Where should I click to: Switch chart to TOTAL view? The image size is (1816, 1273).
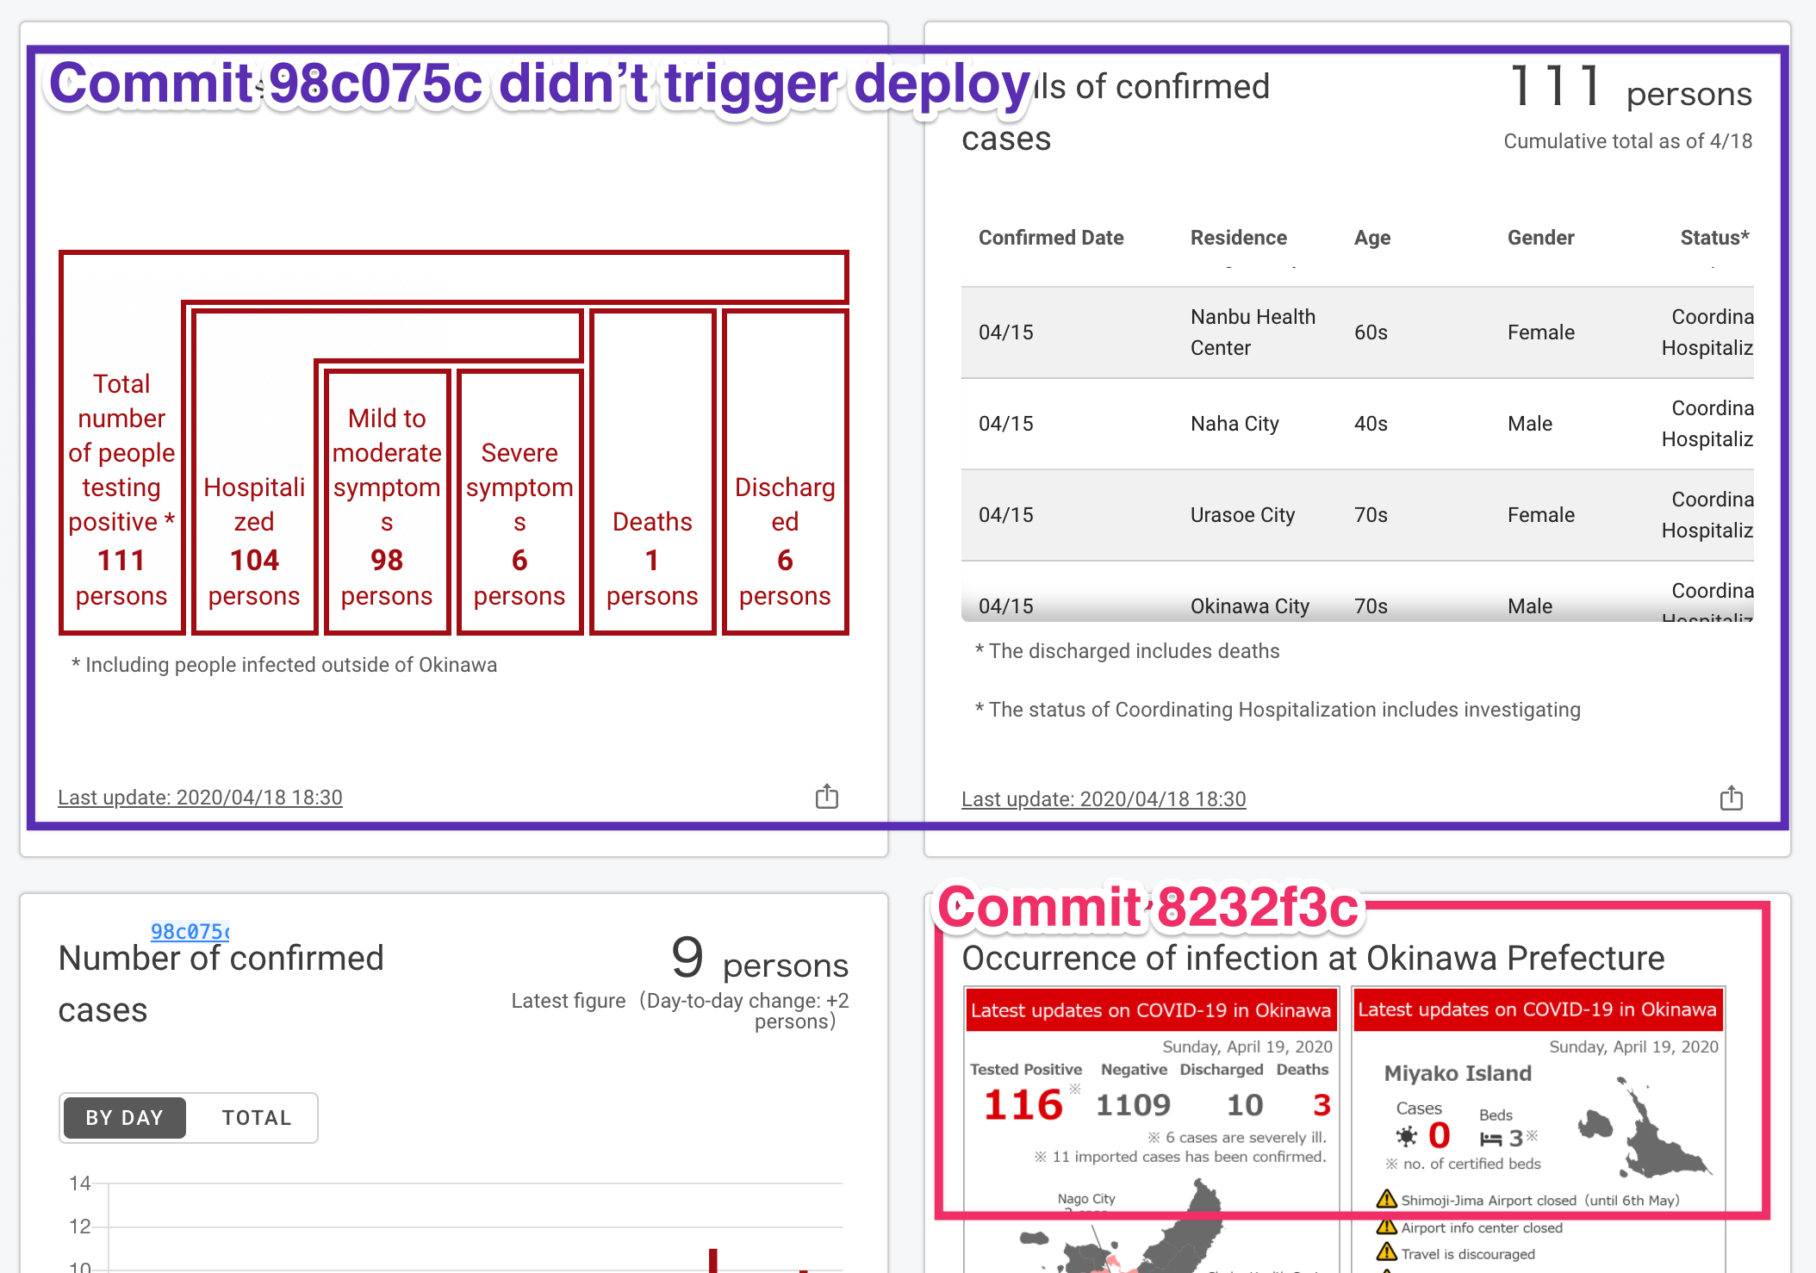(257, 1118)
